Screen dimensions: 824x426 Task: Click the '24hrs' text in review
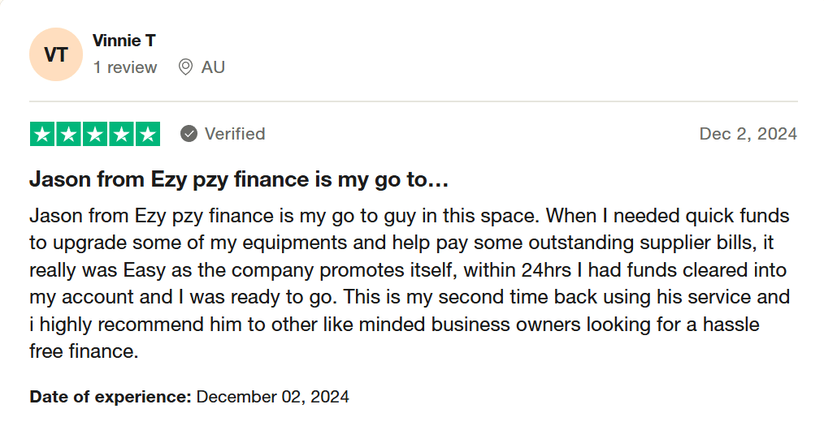click(546, 269)
